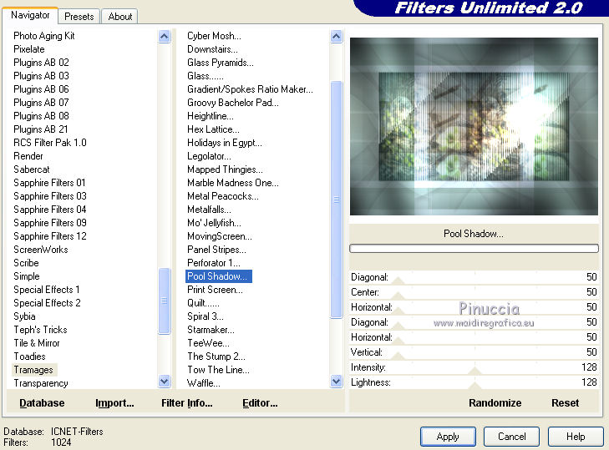Select Photo Aging Kit category
The width and height of the screenshot is (609, 450).
click(x=44, y=36)
